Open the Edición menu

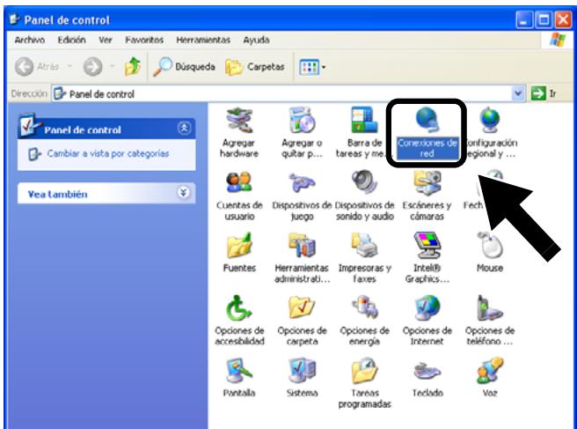71,40
